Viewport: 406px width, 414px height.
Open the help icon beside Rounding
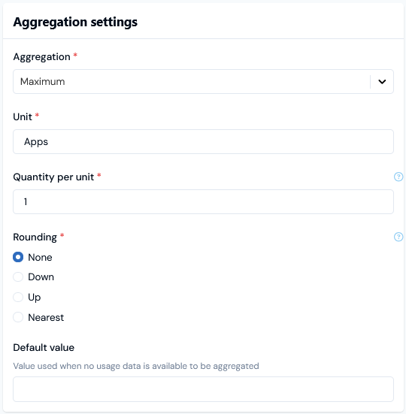pos(398,237)
